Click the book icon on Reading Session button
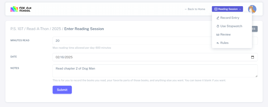Viewport: 268px width, 107px height. pyautogui.click(x=216, y=9)
